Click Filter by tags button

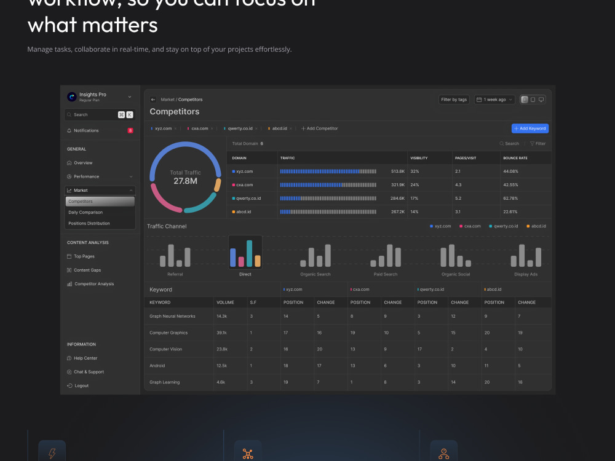454,100
